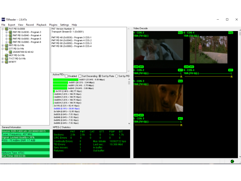The image size is (241, 181).
Task: Open the Playback menu
Action: coord(41,25)
